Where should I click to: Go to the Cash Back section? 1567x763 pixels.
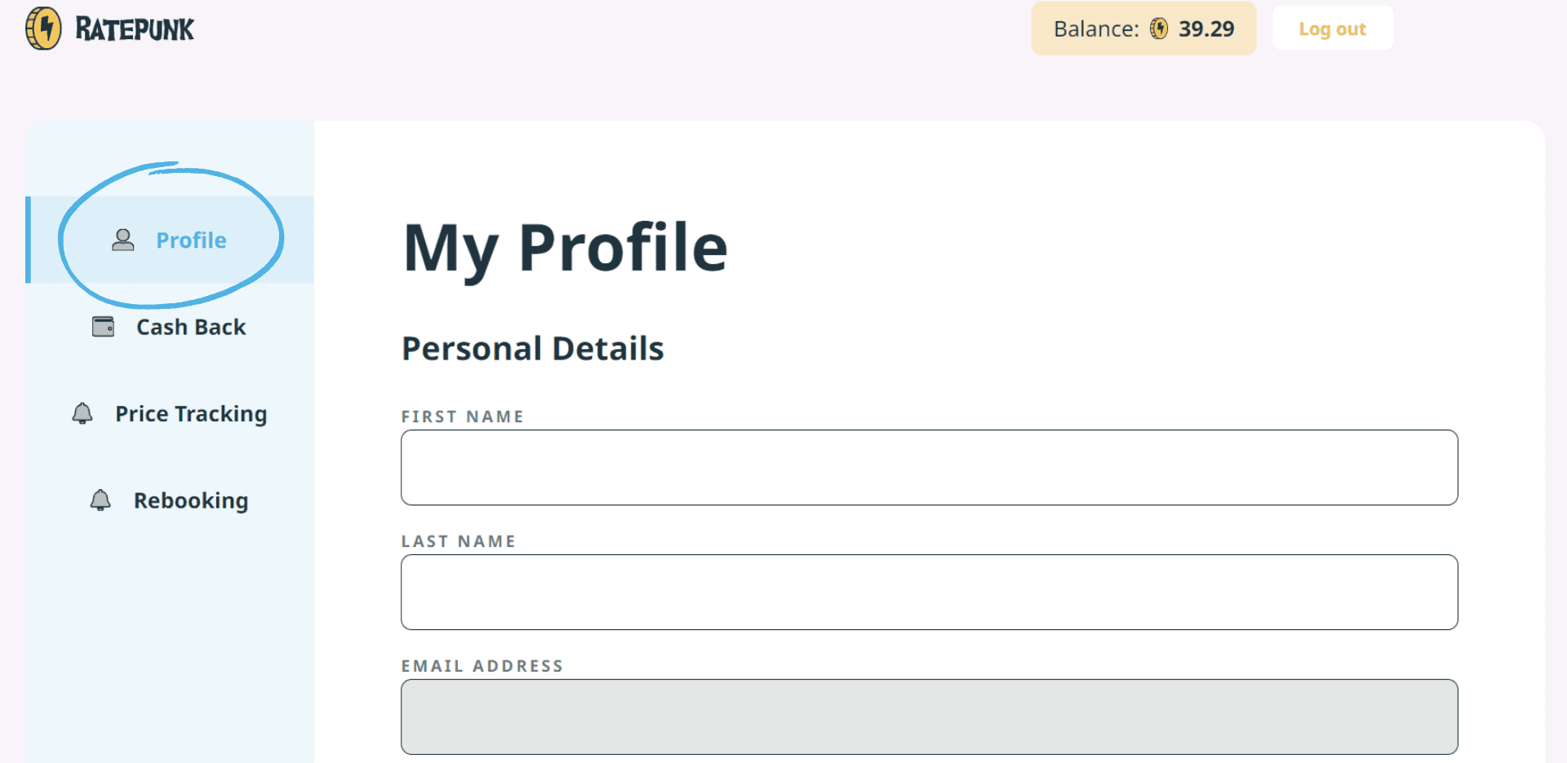pyautogui.click(x=191, y=327)
